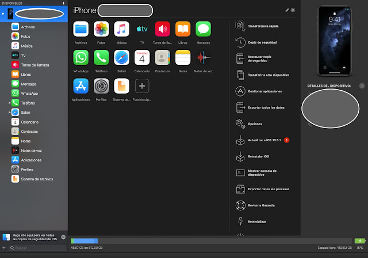Image resolution: width=368 pixels, height=258 pixels.
Task: Click the storage usage bar
Action: coord(211,241)
